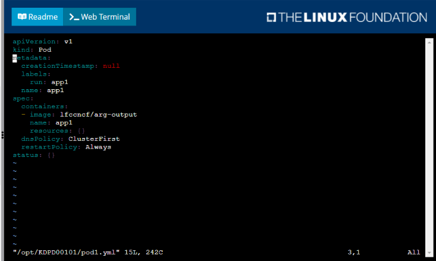Click the 3,1 cursor position indicator
This screenshot has width=436, height=261.
point(354,253)
